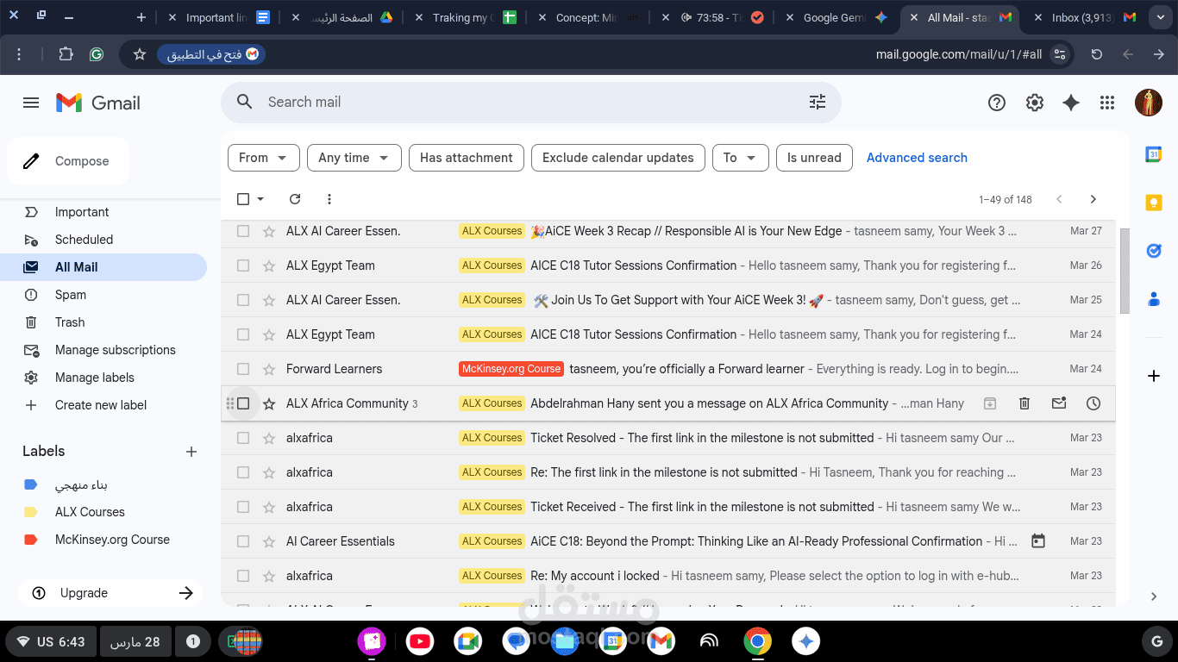Open Google Calendar side panel
1178x662 pixels.
click(x=1154, y=154)
